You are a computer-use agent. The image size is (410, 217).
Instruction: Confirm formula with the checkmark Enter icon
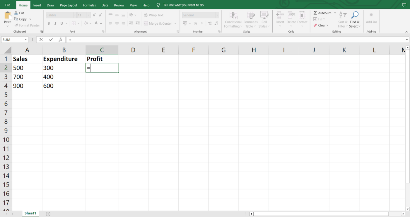pos(51,40)
